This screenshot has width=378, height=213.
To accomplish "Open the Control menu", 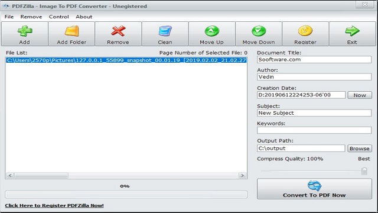I will 59,17.
